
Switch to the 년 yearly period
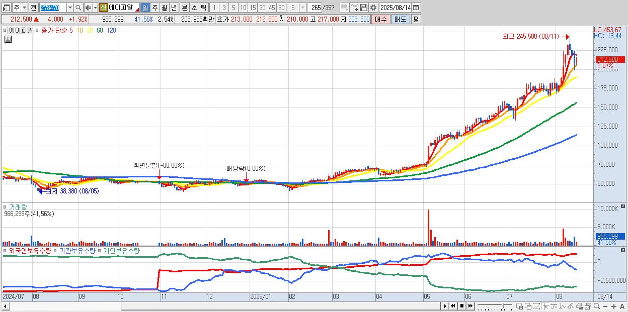(x=174, y=8)
